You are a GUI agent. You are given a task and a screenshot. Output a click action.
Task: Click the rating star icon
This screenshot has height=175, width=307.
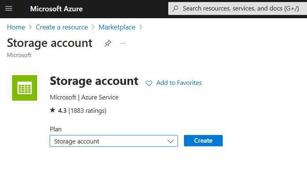(52, 110)
